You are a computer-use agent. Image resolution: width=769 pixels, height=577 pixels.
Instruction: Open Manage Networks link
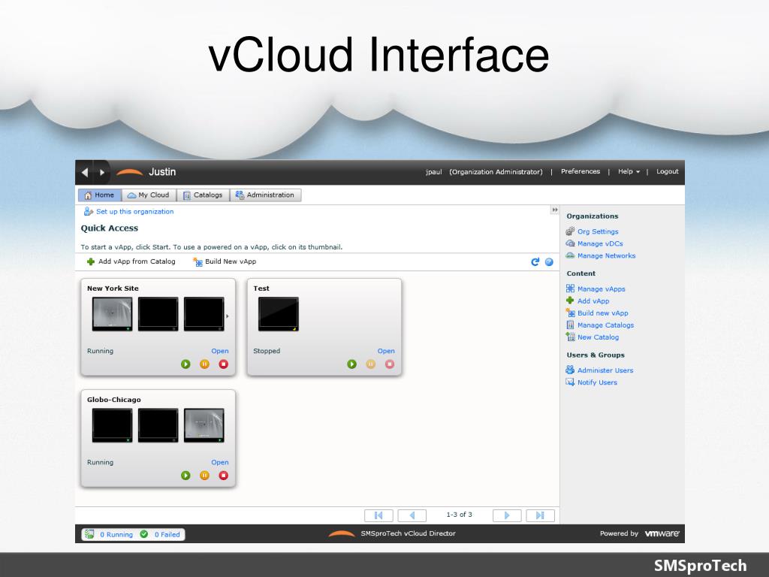pos(606,255)
